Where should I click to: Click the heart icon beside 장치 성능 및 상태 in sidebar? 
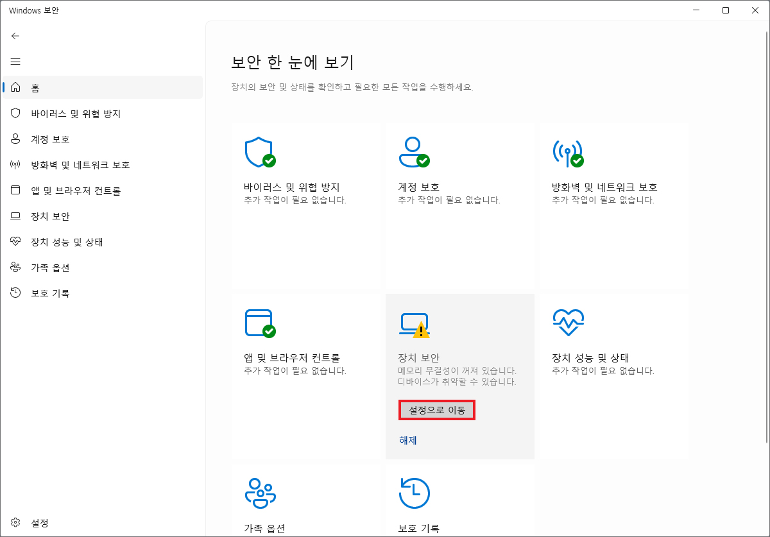pos(16,242)
